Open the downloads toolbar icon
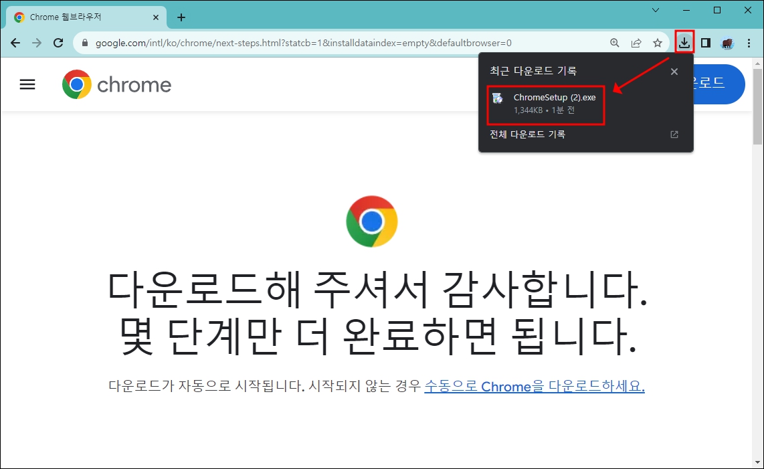The width and height of the screenshot is (764, 469). [684, 43]
